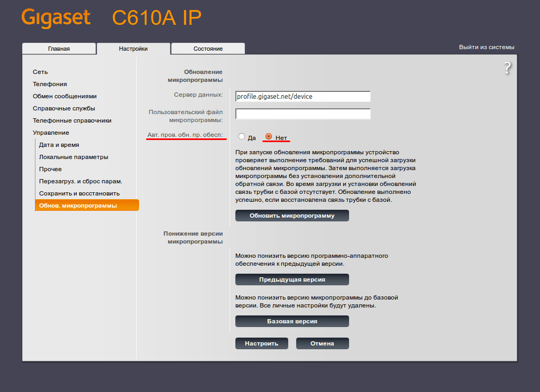540x392 pixels.
Task: Open the Прочее submenu item
Action: (x=50, y=169)
